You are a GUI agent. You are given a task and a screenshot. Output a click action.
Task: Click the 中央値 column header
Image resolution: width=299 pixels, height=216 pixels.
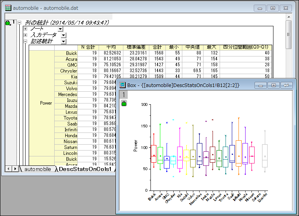(x=193, y=47)
